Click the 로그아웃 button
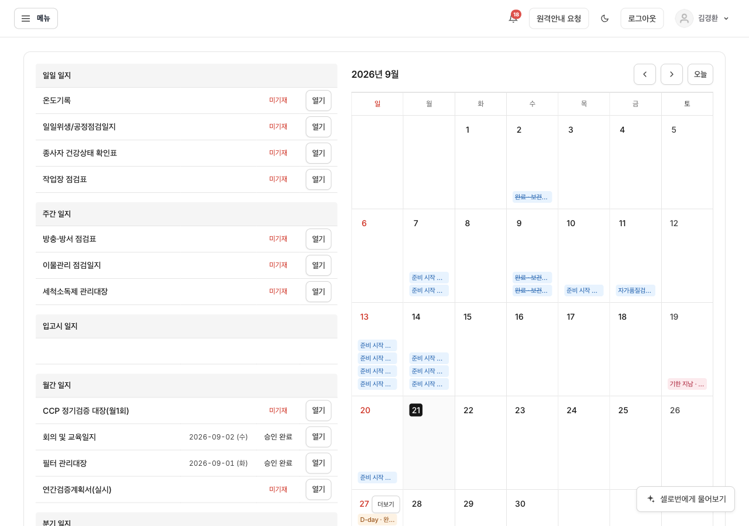 click(x=642, y=18)
